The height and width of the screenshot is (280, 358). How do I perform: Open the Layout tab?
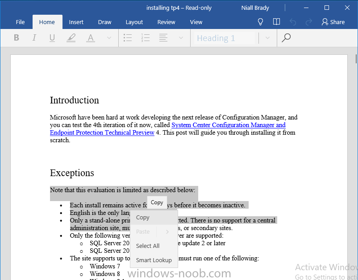pyautogui.click(x=134, y=22)
